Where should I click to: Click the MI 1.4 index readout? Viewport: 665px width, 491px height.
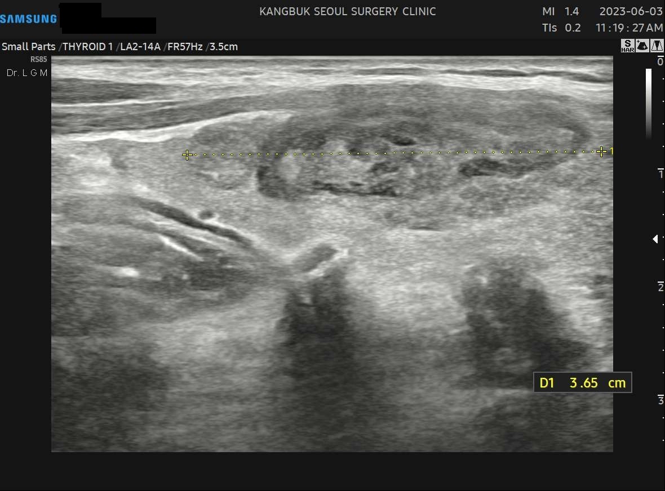pos(560,11)
